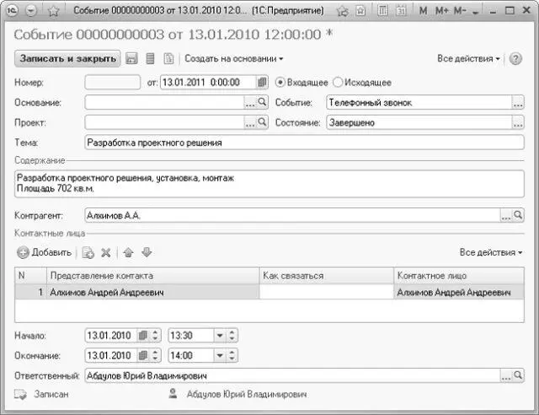Click the spinner on Начало time field
This screenshot has height=415, width=539.
point(232,336)
